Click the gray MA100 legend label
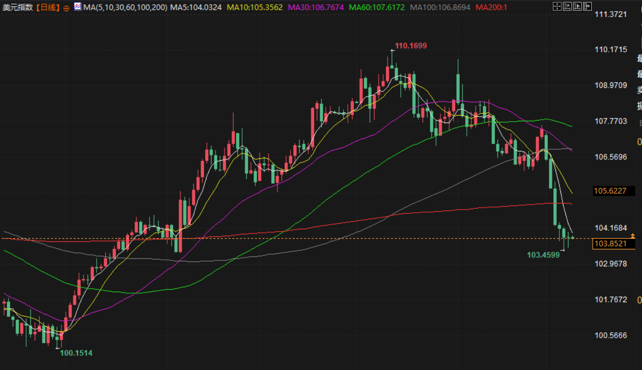This screenshot has width=642, height=370. tap(441, 8)
